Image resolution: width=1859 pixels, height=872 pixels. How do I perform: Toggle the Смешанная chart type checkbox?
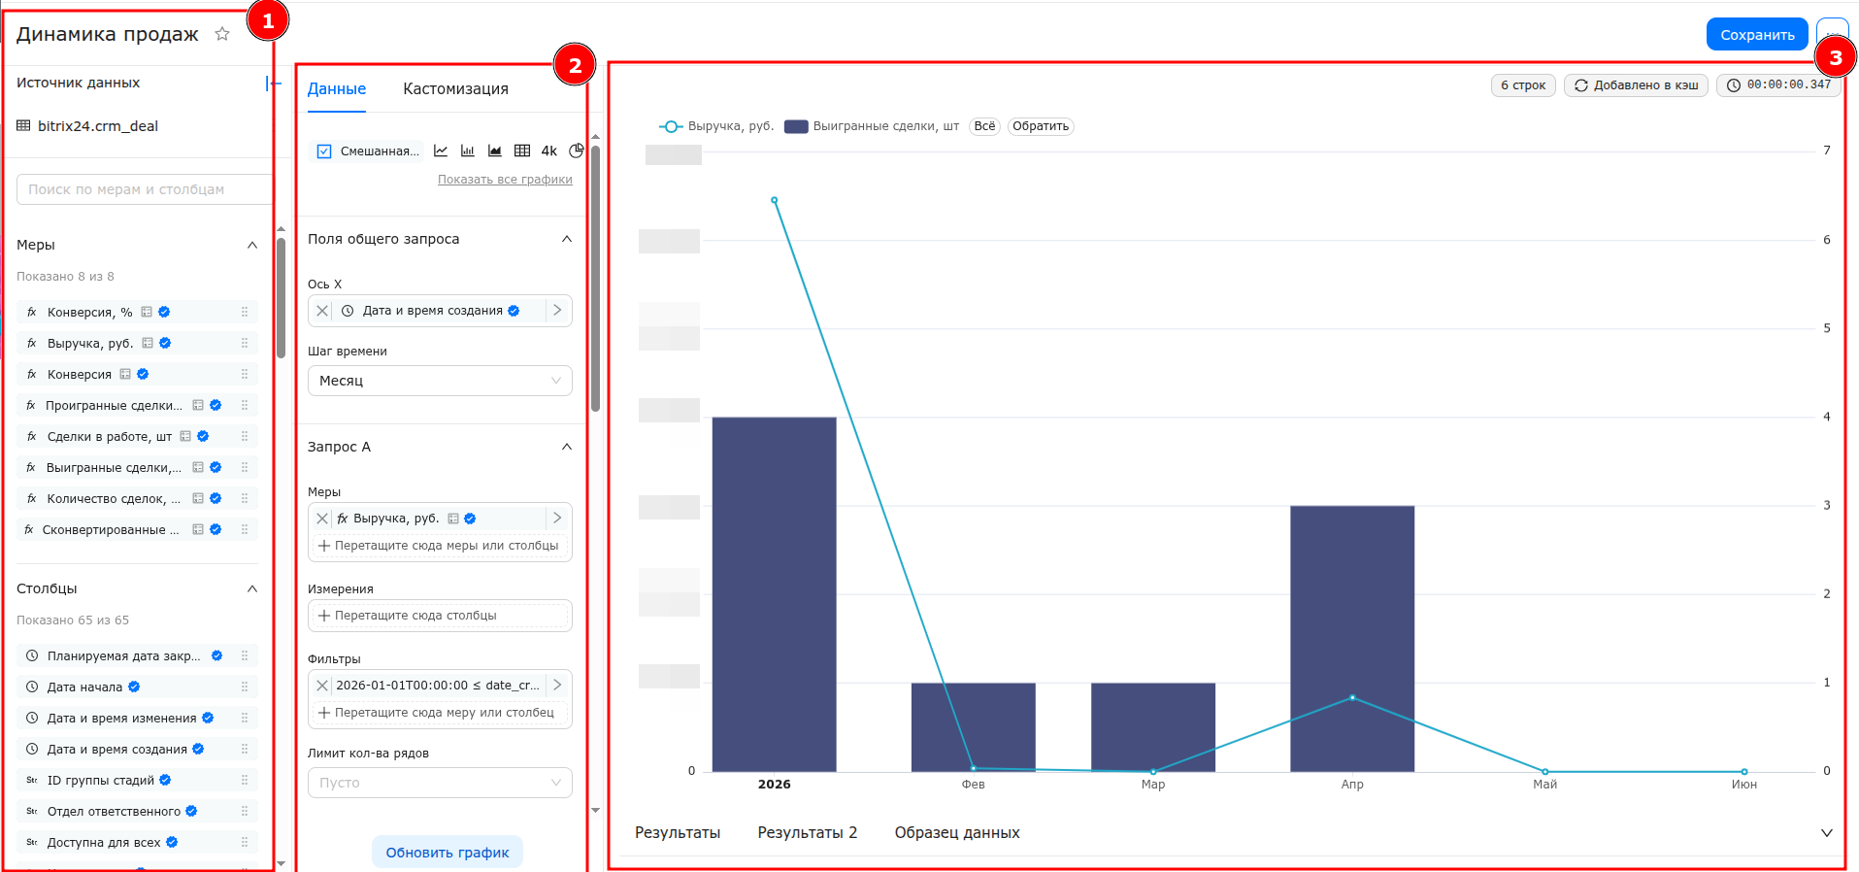pos(325,151)
